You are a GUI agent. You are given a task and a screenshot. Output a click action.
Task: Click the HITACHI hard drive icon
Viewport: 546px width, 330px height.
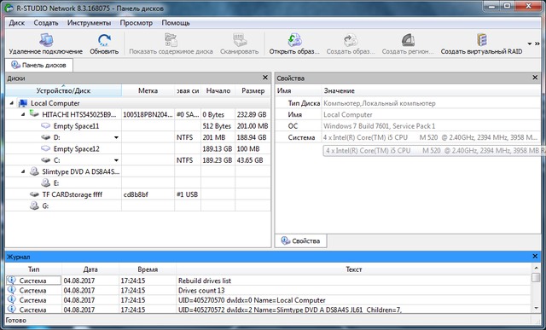point(34,113)
